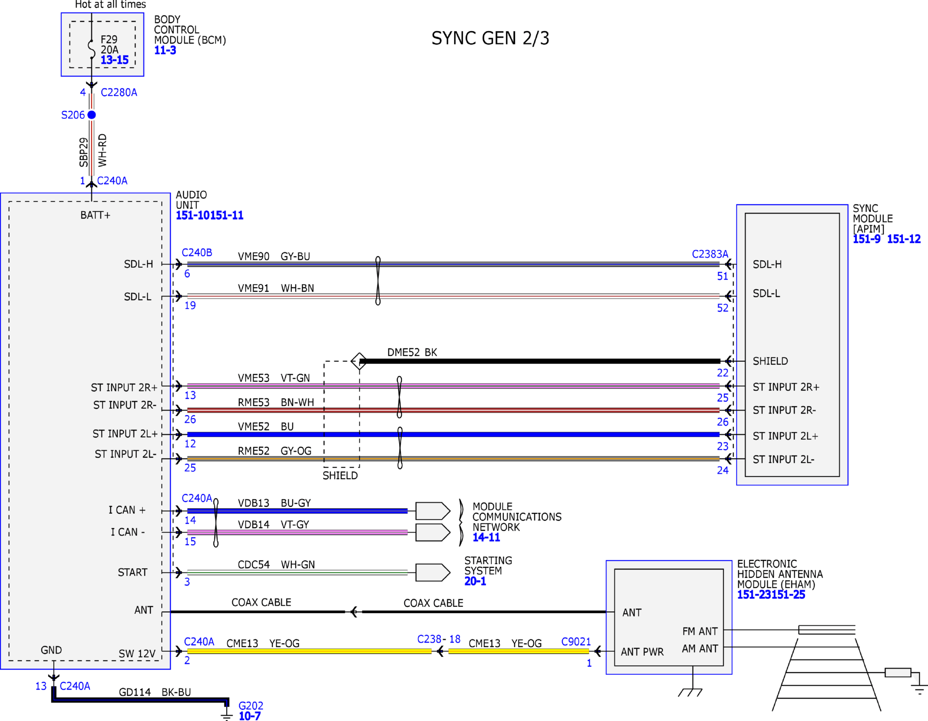Click the Starting System arrow connector
Screen dimensions: 928x721
pyautogui.click(x=432, y=573)
